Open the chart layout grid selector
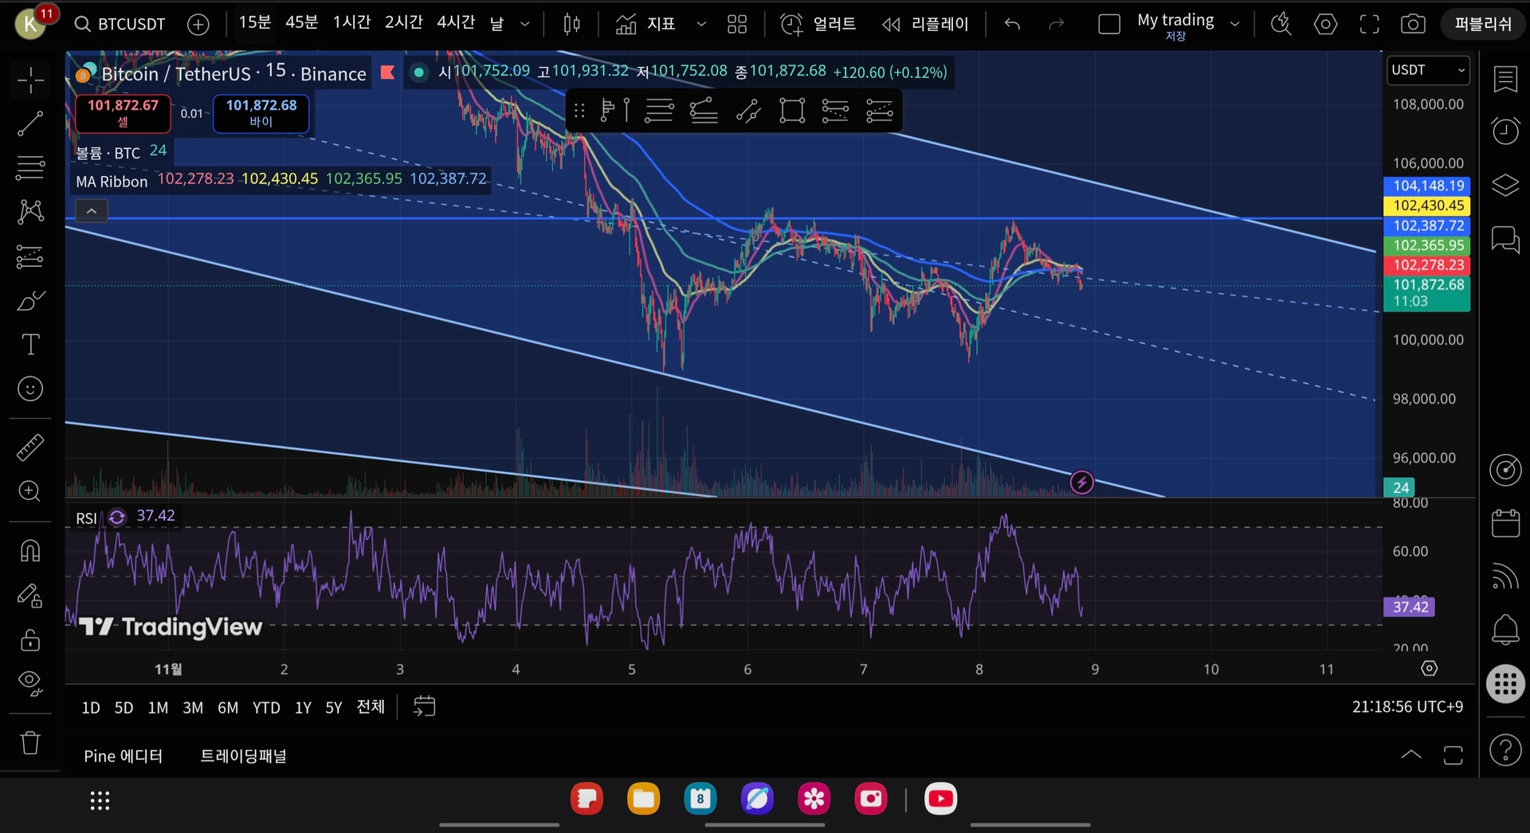This screenshot has width=1530, height=833. (737, 24)
